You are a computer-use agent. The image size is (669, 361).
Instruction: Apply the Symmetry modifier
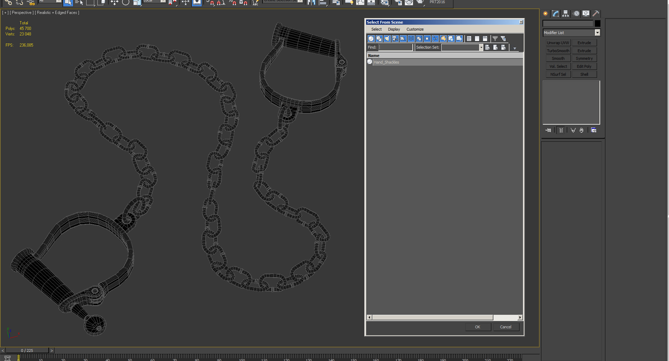[x=584, y=59]
